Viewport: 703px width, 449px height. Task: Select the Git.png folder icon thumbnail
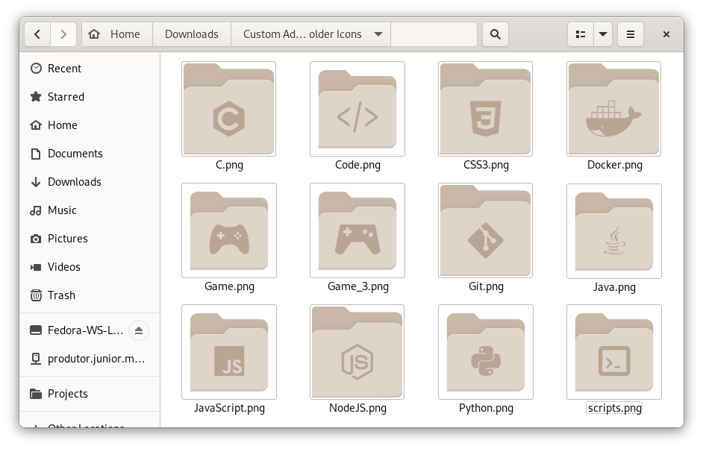486,230
